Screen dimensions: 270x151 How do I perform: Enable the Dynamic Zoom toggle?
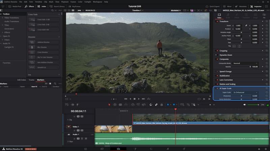point(216,55)
